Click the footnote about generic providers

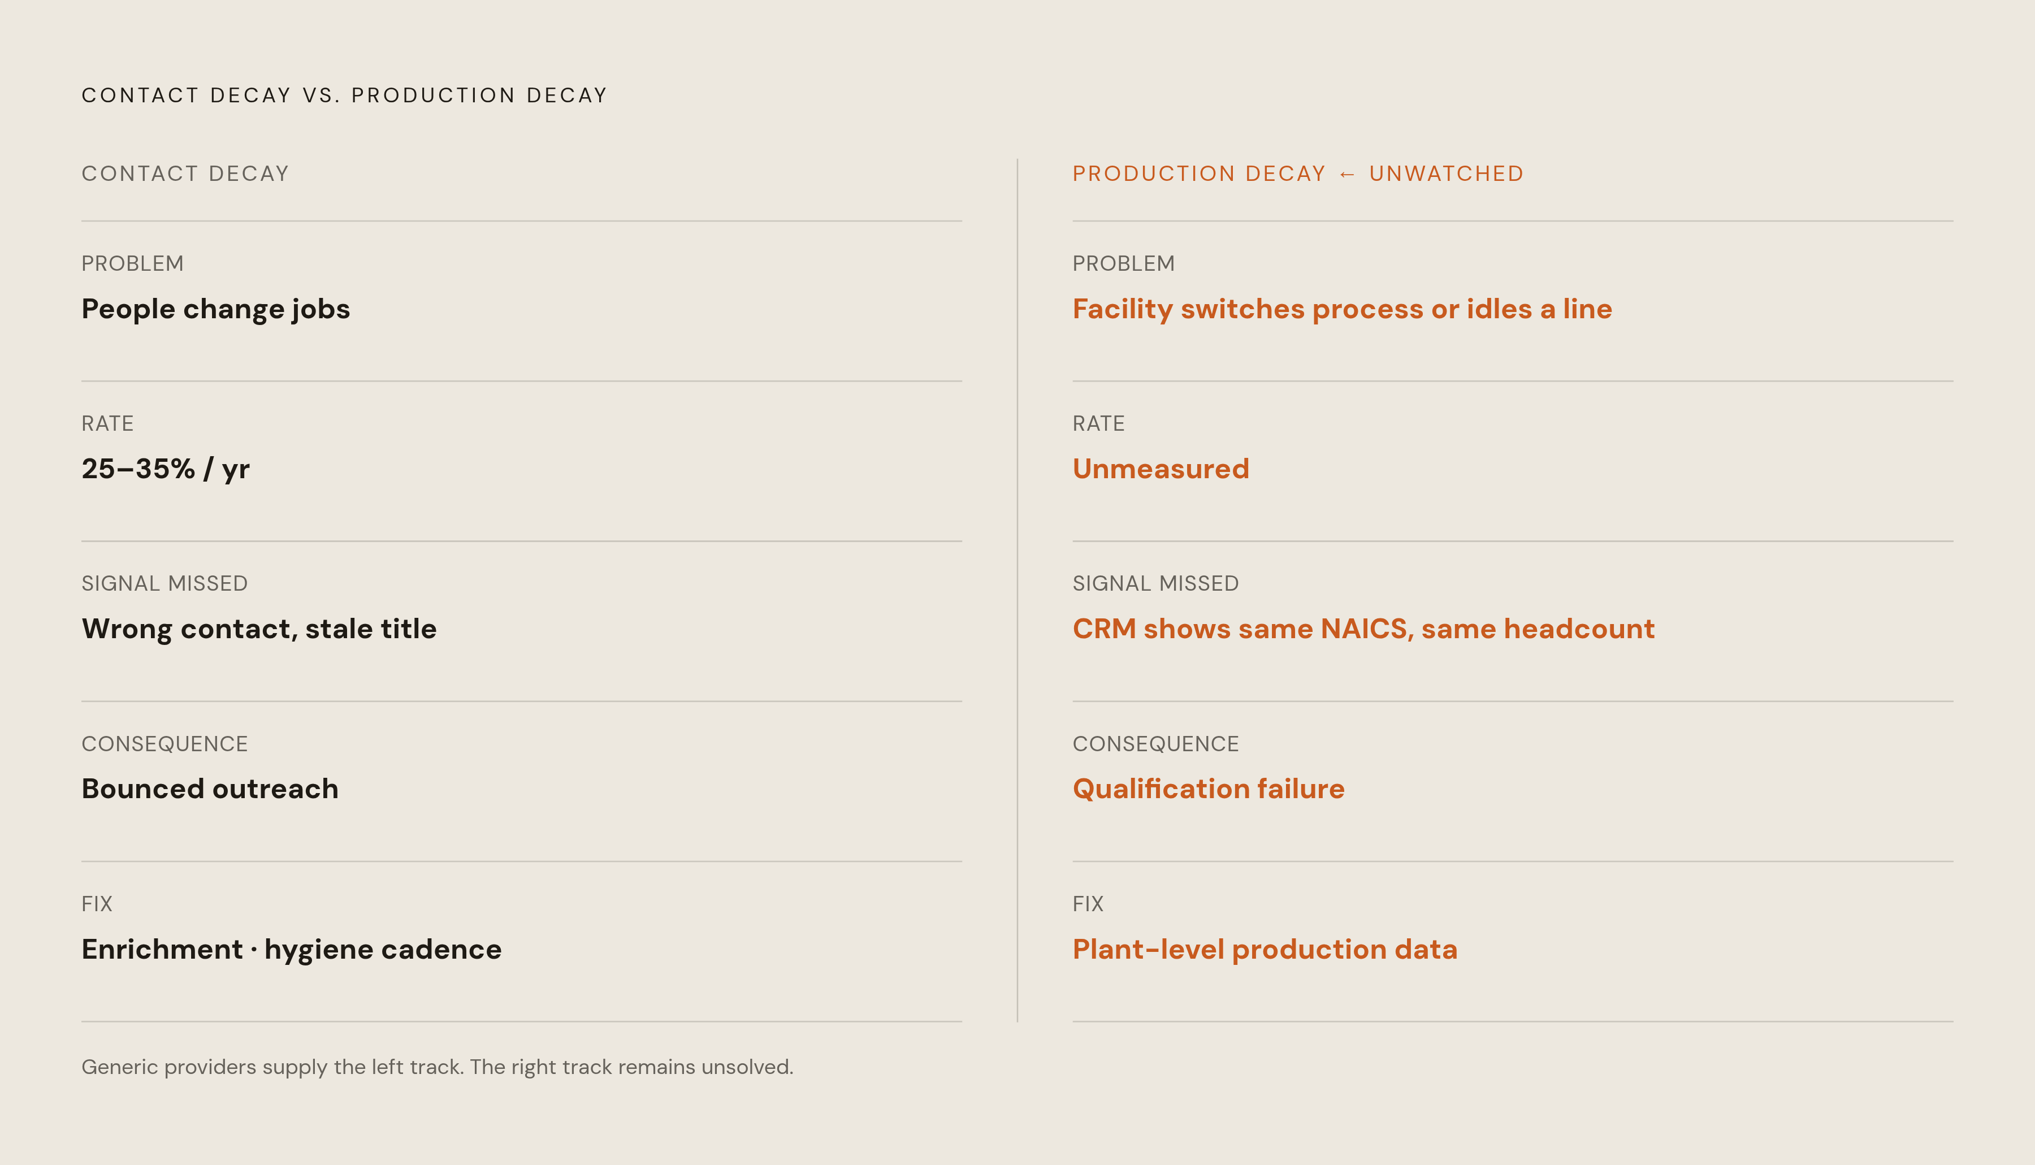[438, 1067]
